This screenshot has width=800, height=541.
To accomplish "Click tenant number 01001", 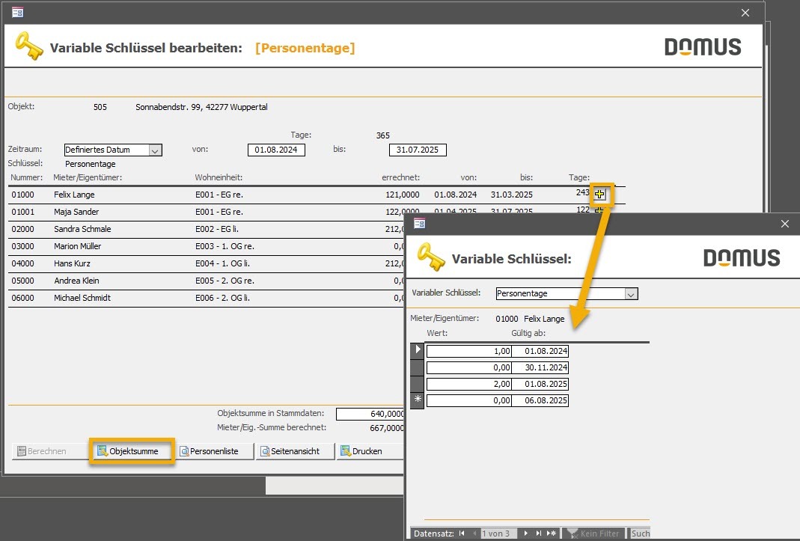I will tap(23, 212).
